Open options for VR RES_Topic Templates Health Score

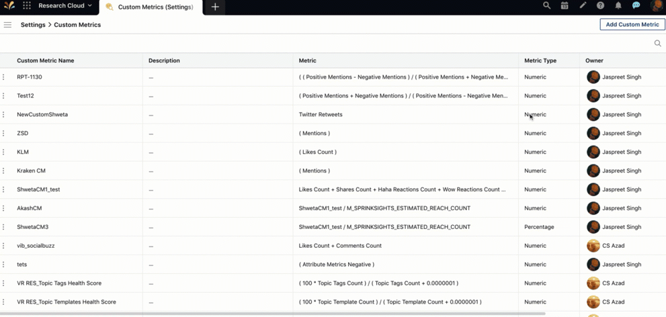pyautogui.click(x=4, y=302)
